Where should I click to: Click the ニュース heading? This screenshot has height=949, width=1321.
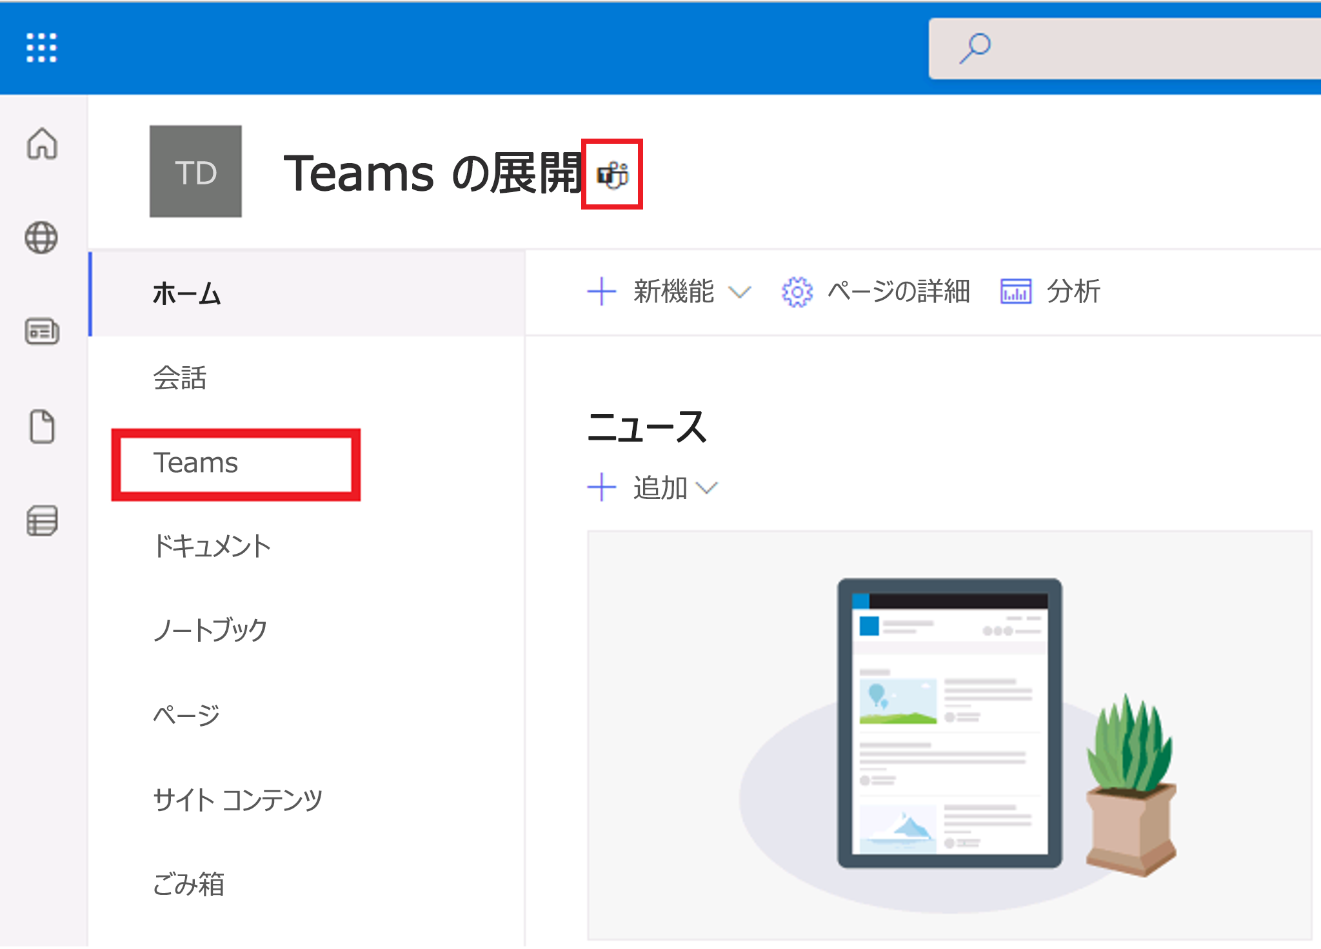[x=647, y=427]
